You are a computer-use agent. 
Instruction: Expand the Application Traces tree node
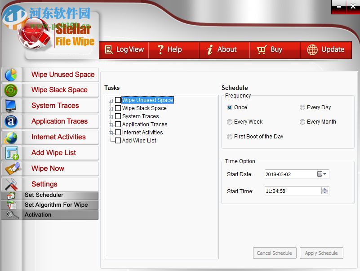111,125
